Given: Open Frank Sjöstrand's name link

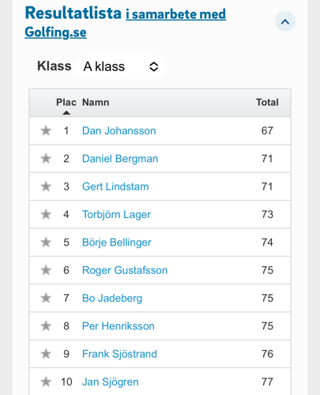Looking at the screenshot, I should [x=119, y=354].
